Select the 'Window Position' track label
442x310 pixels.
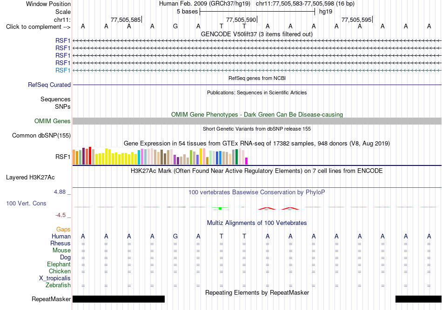pos(48,4)
